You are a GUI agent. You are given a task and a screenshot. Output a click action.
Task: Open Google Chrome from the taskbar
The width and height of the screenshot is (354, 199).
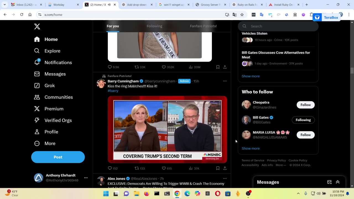(x=177, y=194)
